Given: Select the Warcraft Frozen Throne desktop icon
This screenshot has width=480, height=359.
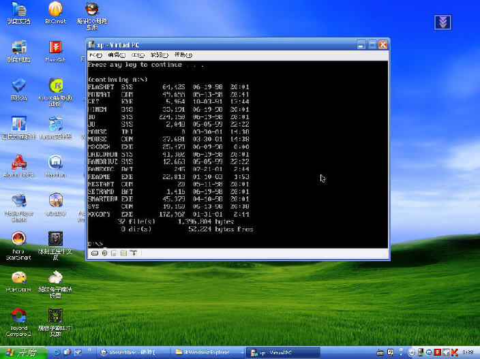Looking at the screenshot, I should (55, 246).
